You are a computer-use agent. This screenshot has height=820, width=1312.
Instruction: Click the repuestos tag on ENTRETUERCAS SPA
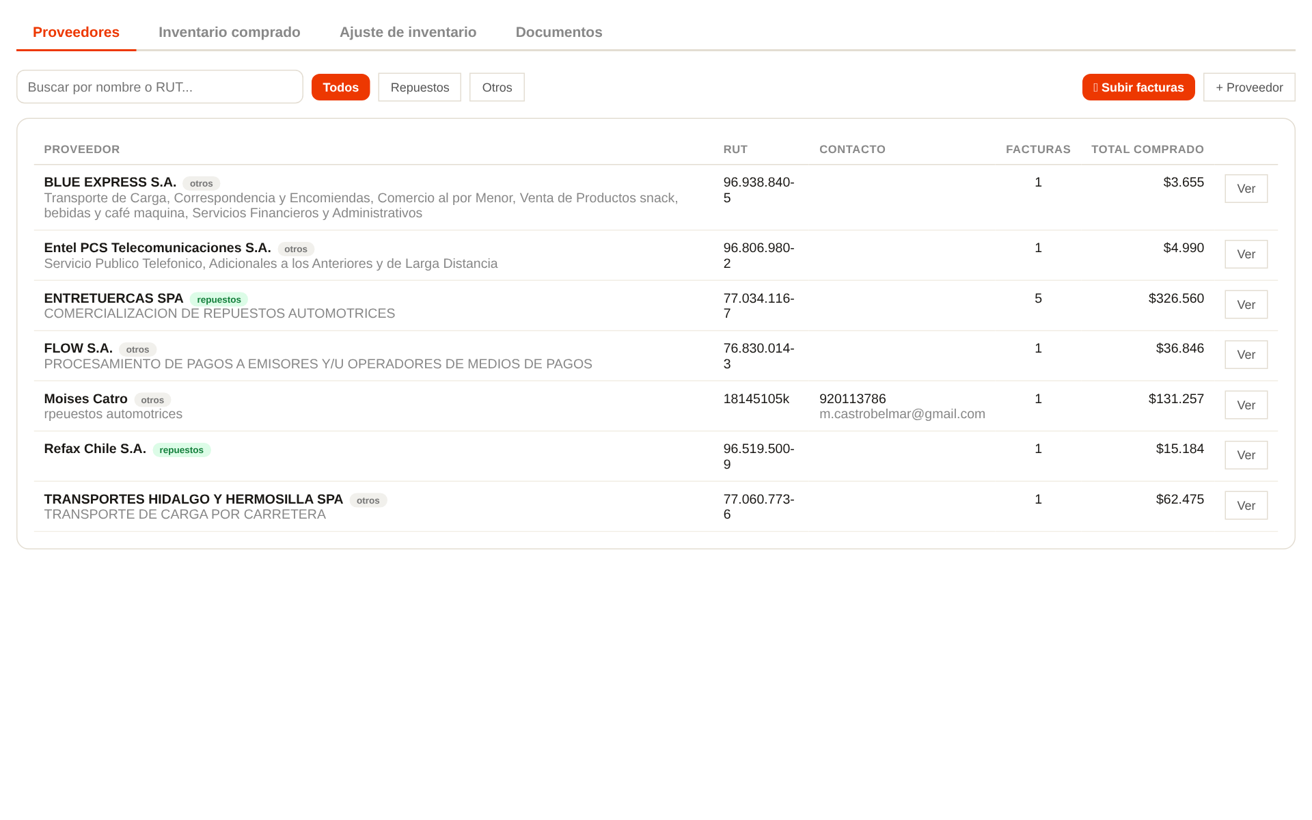[219, 299]
